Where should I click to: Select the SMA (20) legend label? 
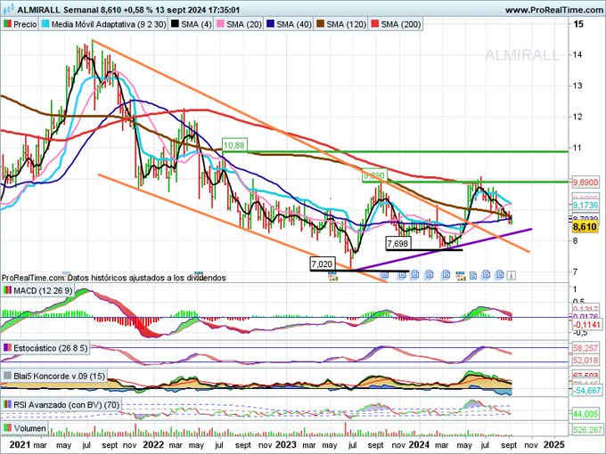[244, 24]
